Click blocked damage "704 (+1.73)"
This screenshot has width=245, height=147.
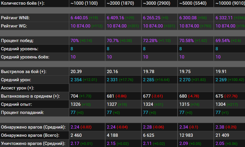81,96
